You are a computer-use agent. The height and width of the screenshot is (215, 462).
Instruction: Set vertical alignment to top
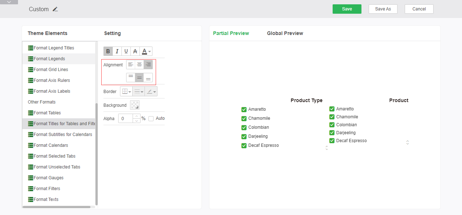point(130,78)
